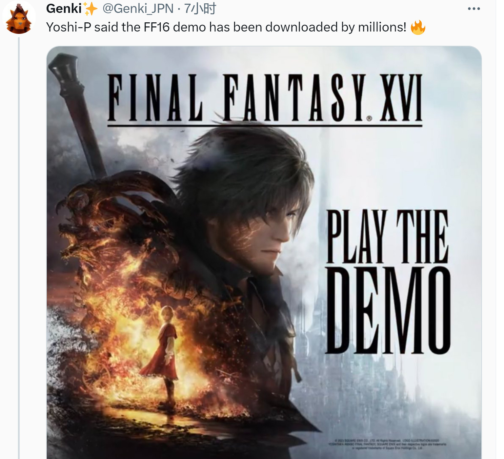Select the Yoshi-P FF16 demo tweet text
This screenshot has height=459, width=504.
pos(226,27)
